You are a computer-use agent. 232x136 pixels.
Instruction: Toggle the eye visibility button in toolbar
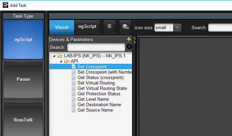pos(110,27)
